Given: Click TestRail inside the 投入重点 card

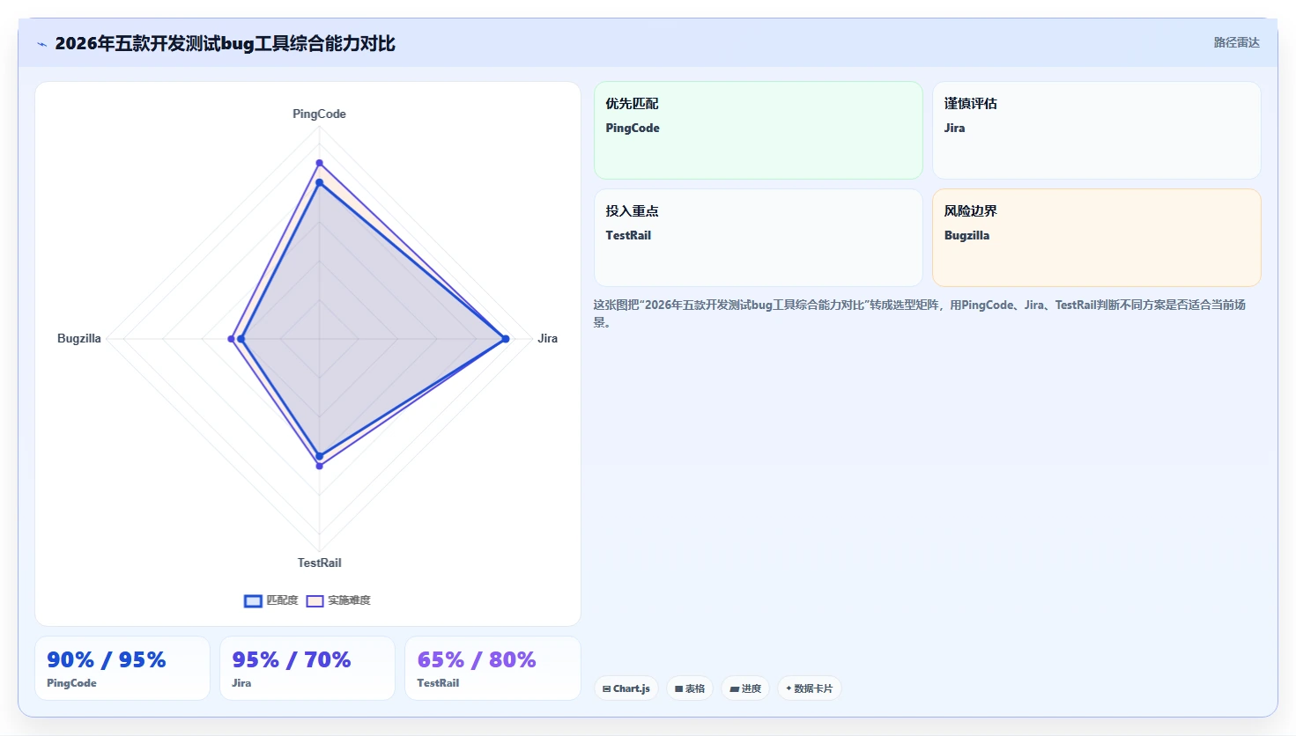Looking at the screenshot, I should point(628,235).
